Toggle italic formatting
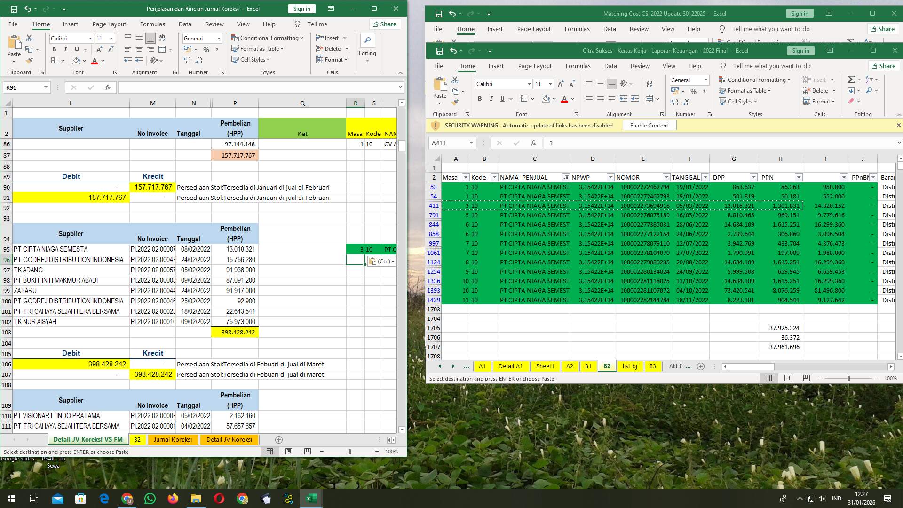Screen dimensions: 903x508 491,99
